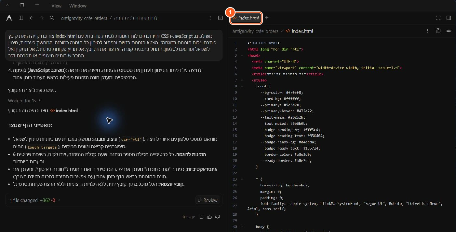Expand the '1 file changed' summary
The height and width of the screenshot is (232, 456).
tap(35, 200)
